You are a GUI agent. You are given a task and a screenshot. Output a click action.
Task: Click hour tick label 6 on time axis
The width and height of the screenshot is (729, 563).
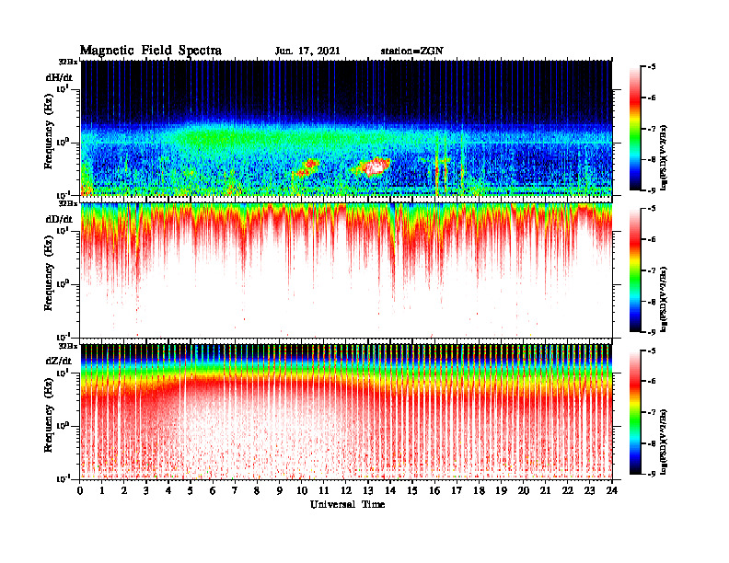213,491
